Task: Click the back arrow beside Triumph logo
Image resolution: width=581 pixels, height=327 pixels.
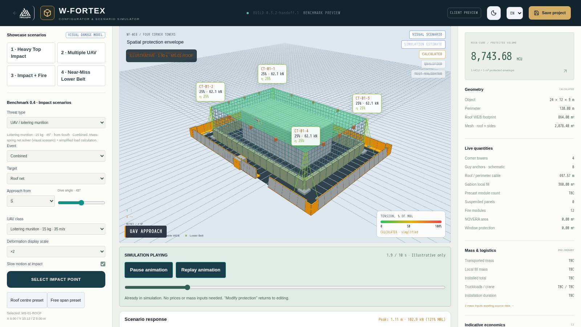Action: pyautogui.click(x=15, y=13)
